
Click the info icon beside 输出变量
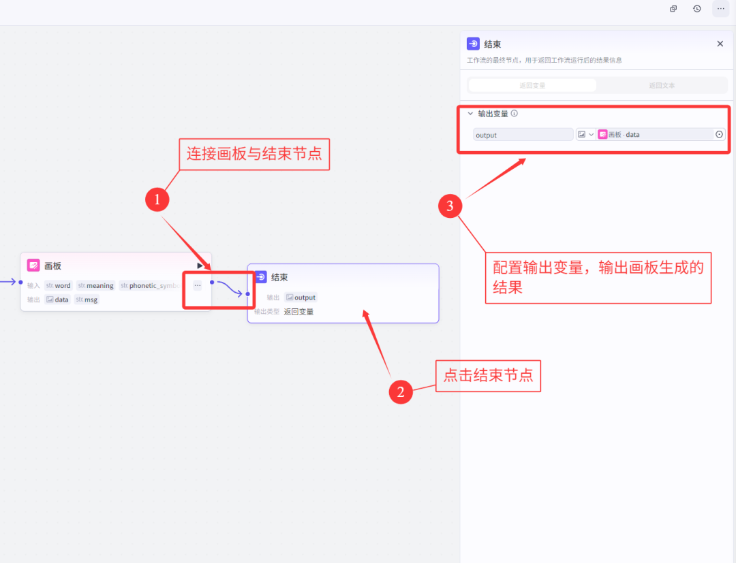(x=514, y=113)
